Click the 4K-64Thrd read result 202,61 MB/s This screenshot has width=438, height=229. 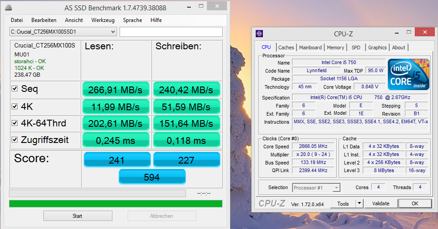pyautogui.click(x=116, y=123)
